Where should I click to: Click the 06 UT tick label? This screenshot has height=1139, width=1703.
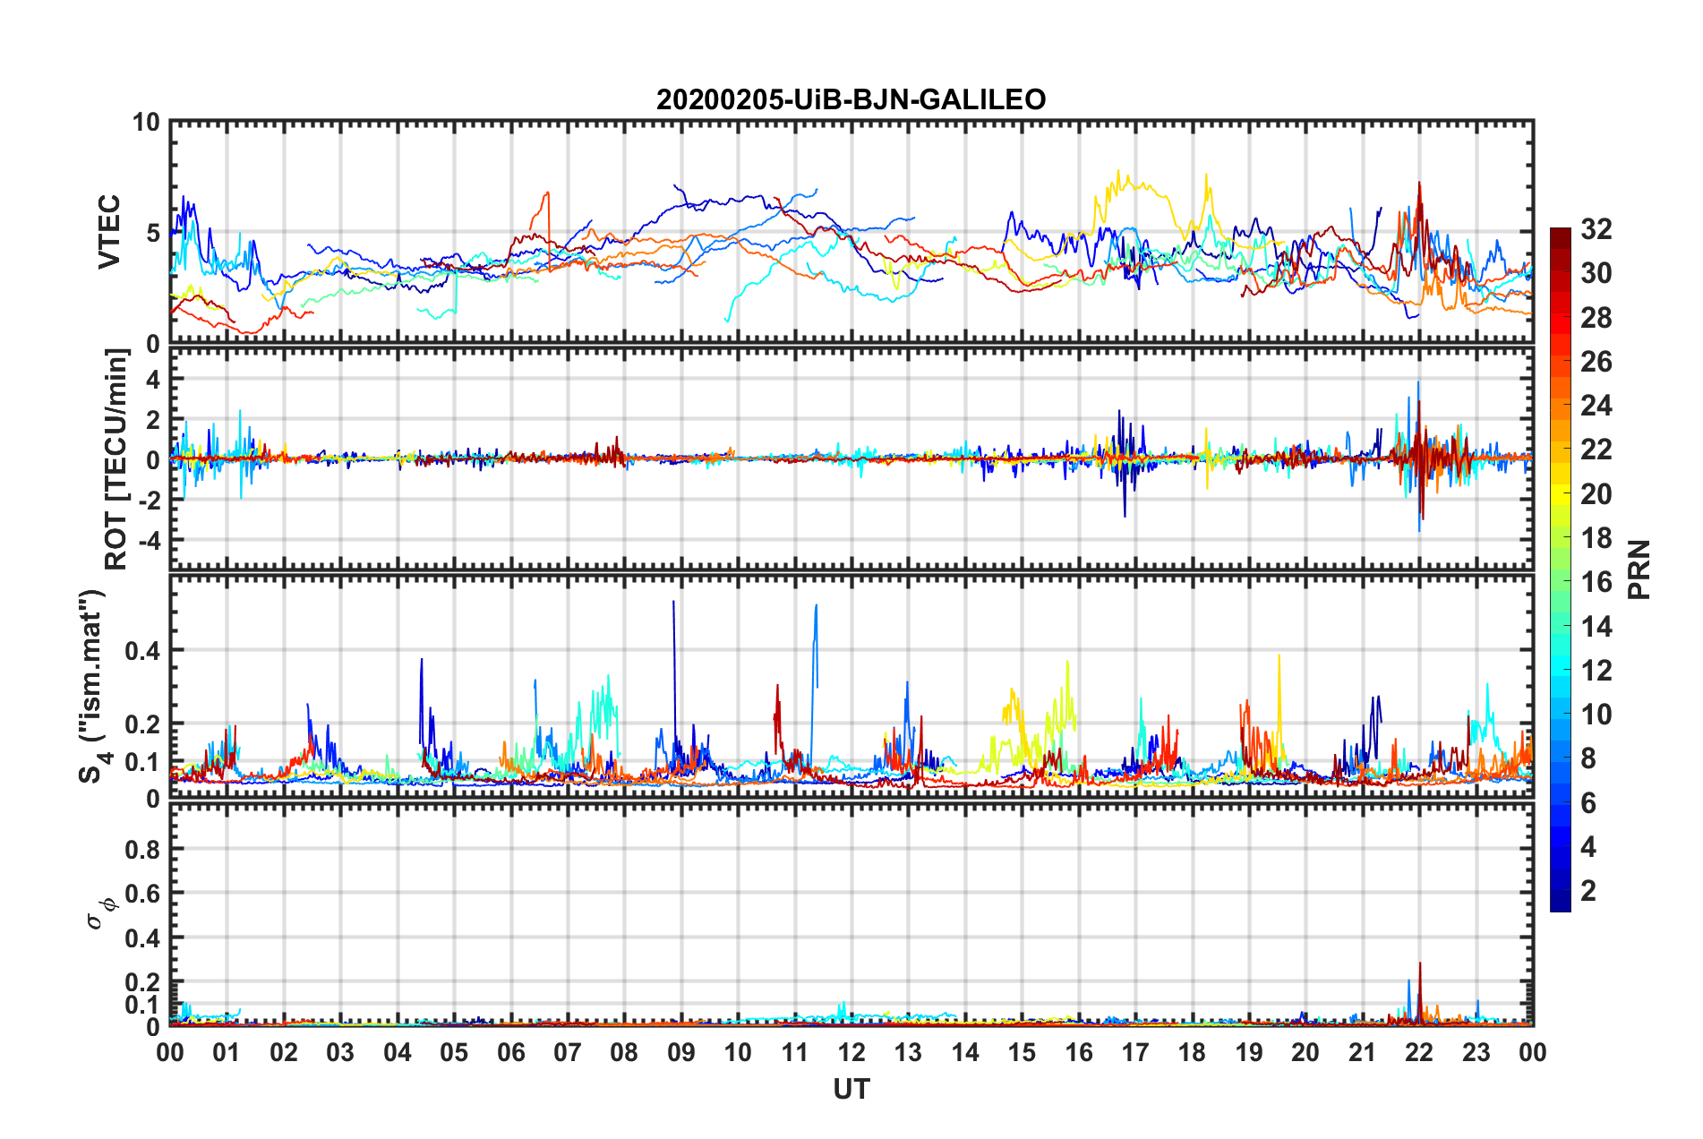(511, 1052)
